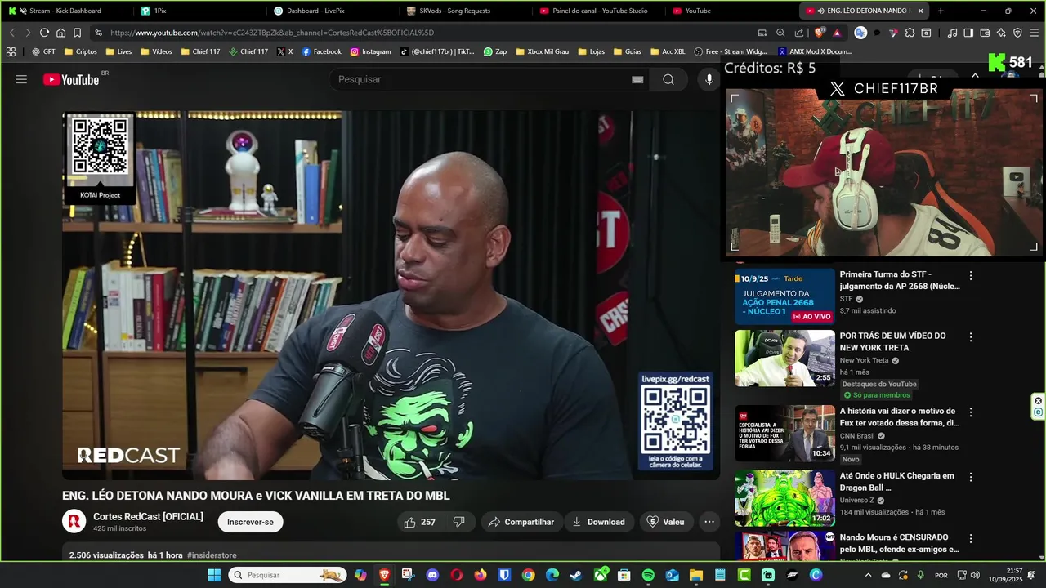Open options for STF Primeira Turma video

coord(971,276)
